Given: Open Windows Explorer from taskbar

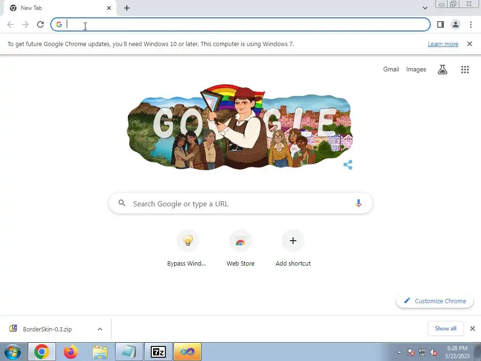Looking at the screenshot, I should tap(100, 352).
